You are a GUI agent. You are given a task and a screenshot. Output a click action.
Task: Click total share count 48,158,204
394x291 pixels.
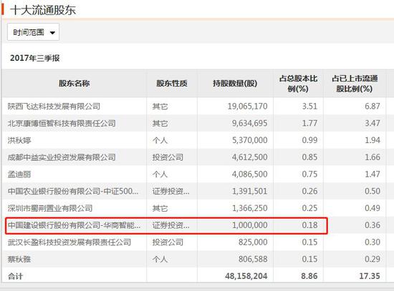pyautogui.click(x=246, y=276)
